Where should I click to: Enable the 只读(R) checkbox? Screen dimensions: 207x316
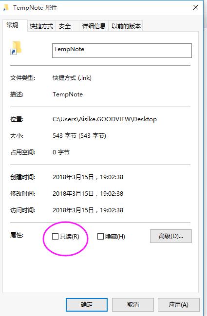pyautogui.click(x=55, y=237)
